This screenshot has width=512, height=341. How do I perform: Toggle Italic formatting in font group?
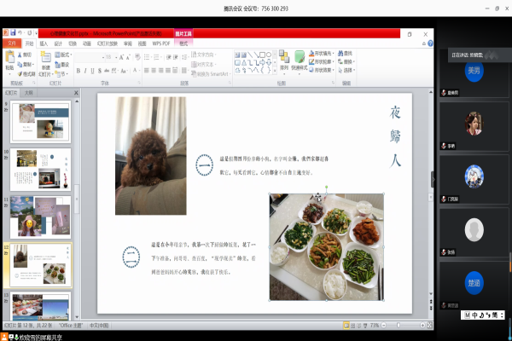click(85, 71)
